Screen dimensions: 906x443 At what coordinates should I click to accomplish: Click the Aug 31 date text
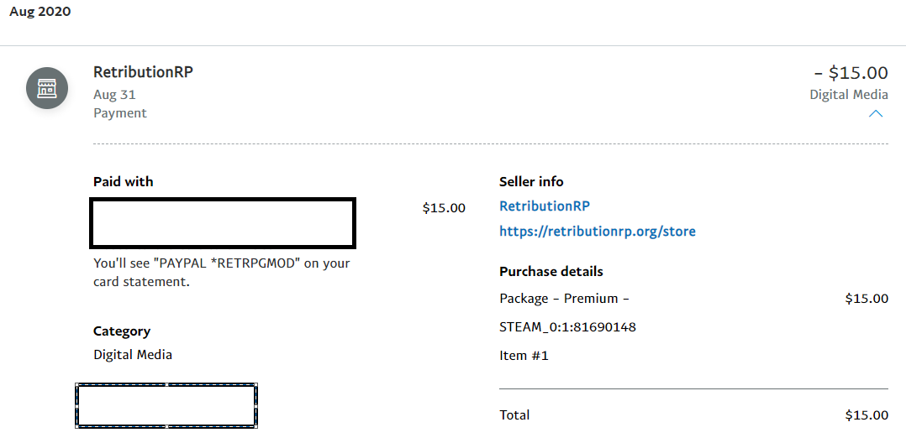[x=114, y=95]
